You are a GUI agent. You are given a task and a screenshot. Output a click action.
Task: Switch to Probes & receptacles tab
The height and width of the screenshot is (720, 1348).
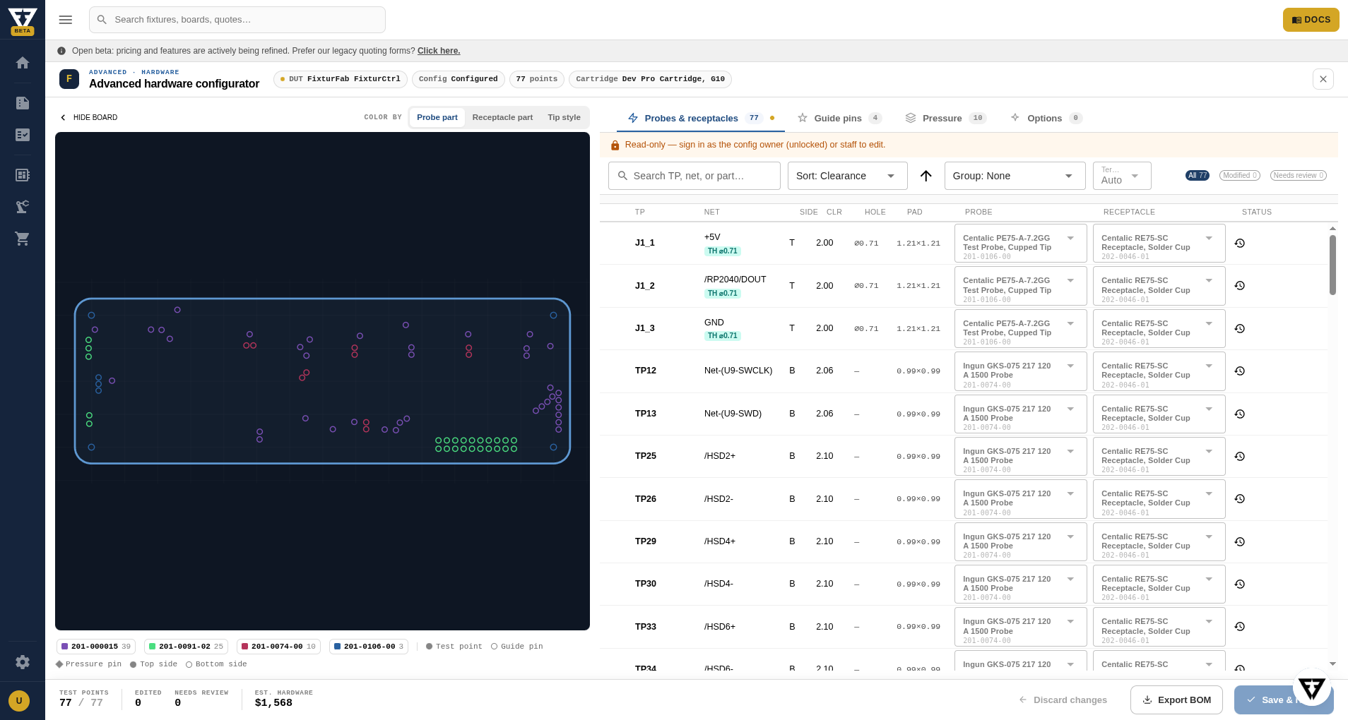point(701,118)
